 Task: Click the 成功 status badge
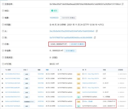(x=54, y=11)
